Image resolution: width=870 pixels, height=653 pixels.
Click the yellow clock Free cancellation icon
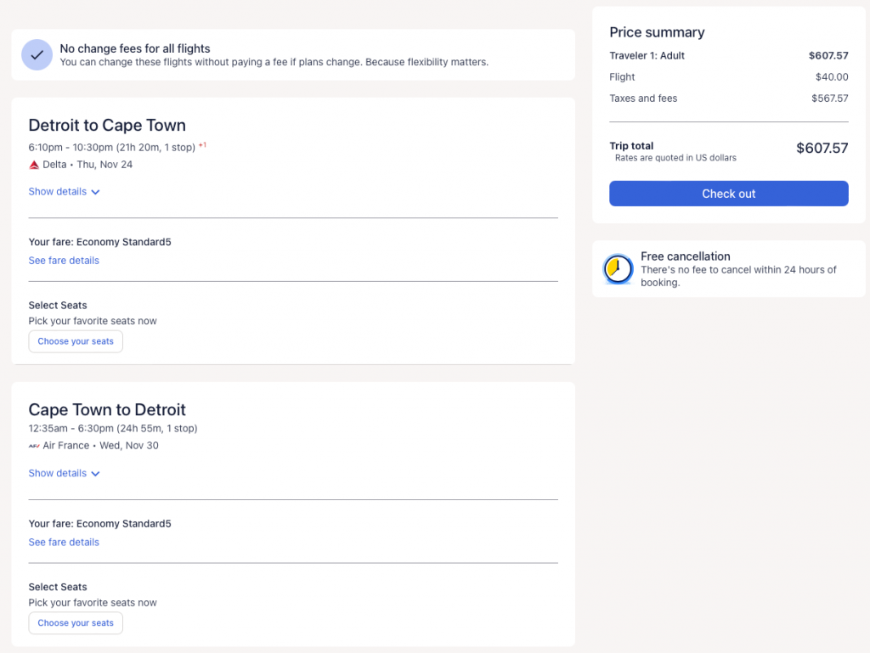click(x=618, y=269)
